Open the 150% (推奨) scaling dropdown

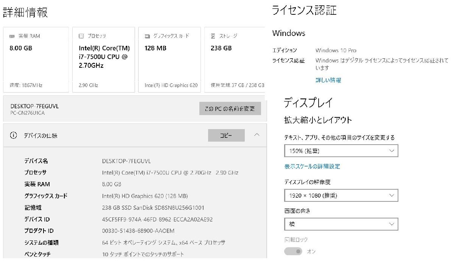point(341,151)
